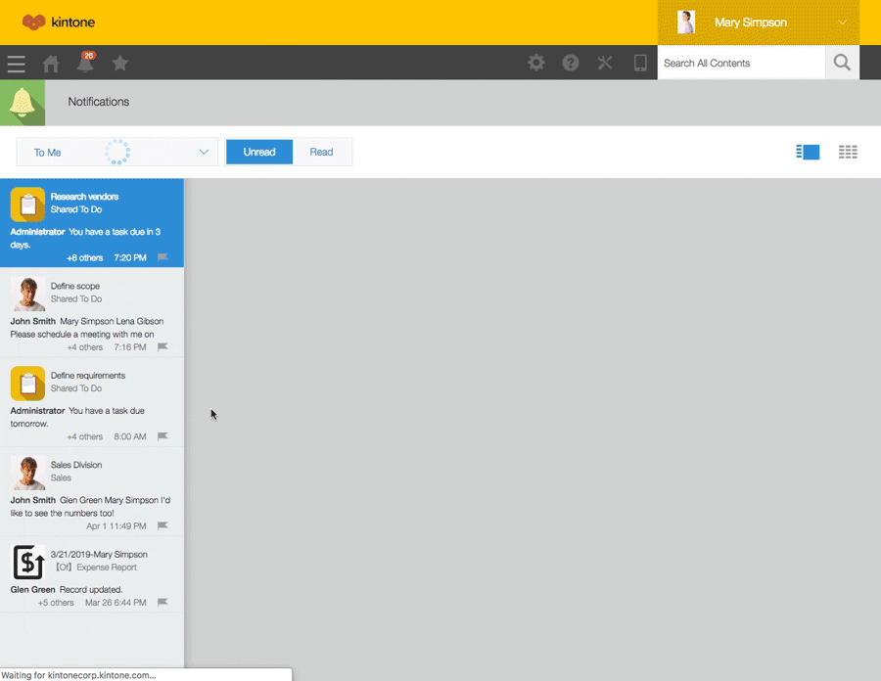Viewport: 881px width, 681px height.
Task: Switch to mobile view icon
Action: coord(640,63)
